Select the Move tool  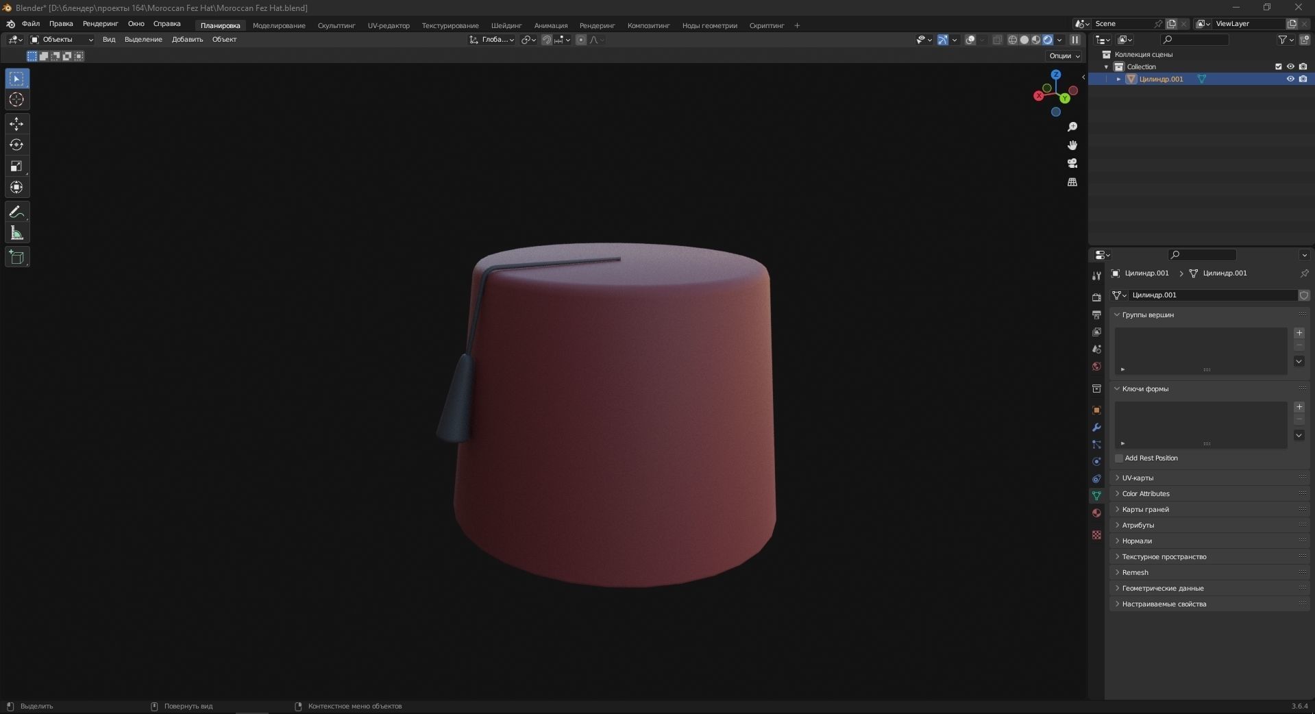point(17,124)
